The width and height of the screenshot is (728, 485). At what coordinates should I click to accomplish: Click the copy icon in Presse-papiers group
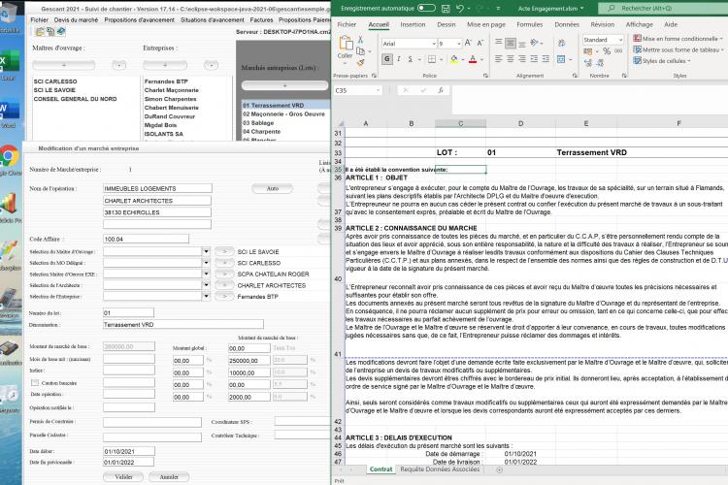point(360,51)
